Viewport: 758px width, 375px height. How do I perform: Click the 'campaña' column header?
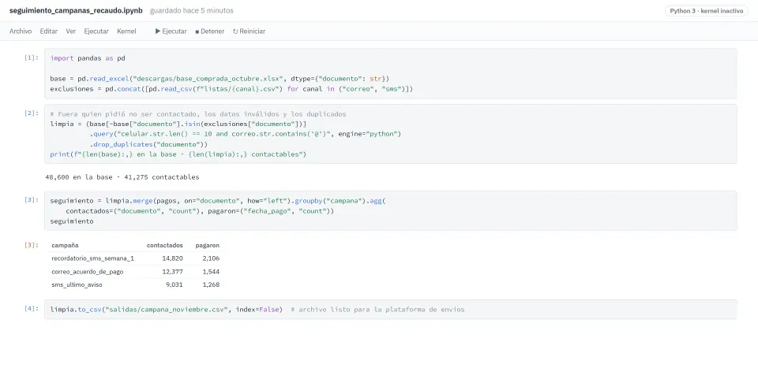[65, 246]
